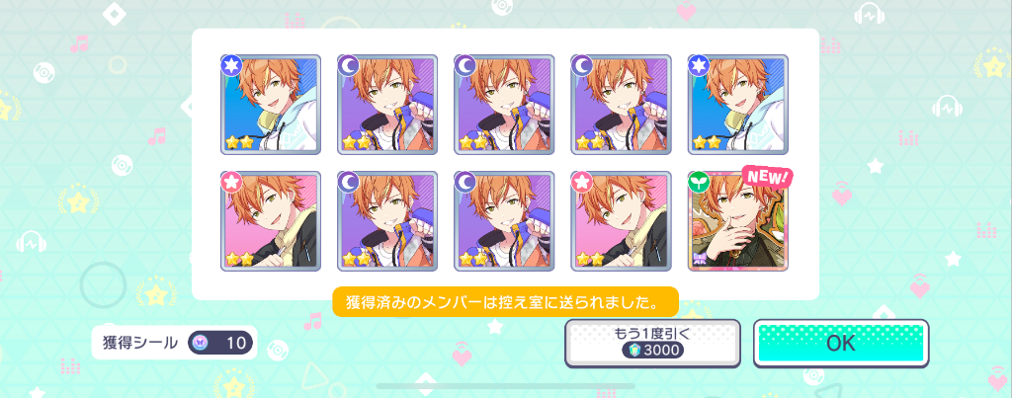Select the third bottom-row purple card

click(x=504, y=220)
